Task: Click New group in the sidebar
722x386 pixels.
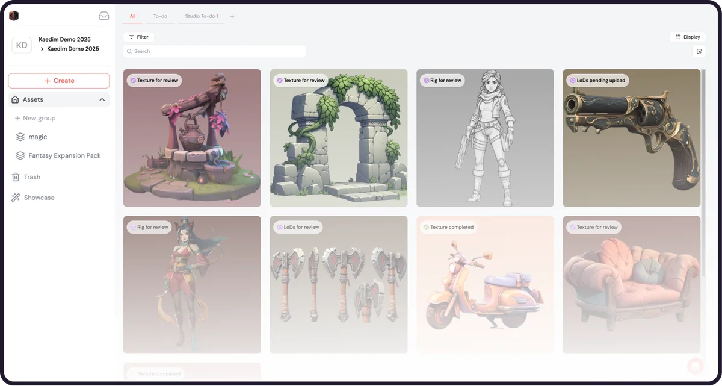Action: (36, 118)
